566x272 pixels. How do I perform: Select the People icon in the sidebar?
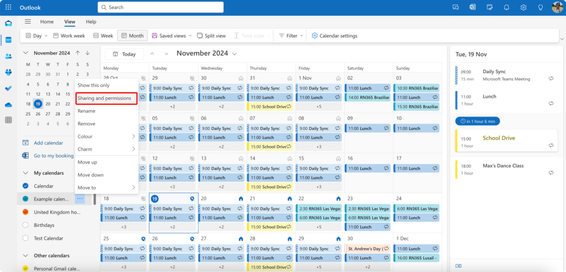8,56
